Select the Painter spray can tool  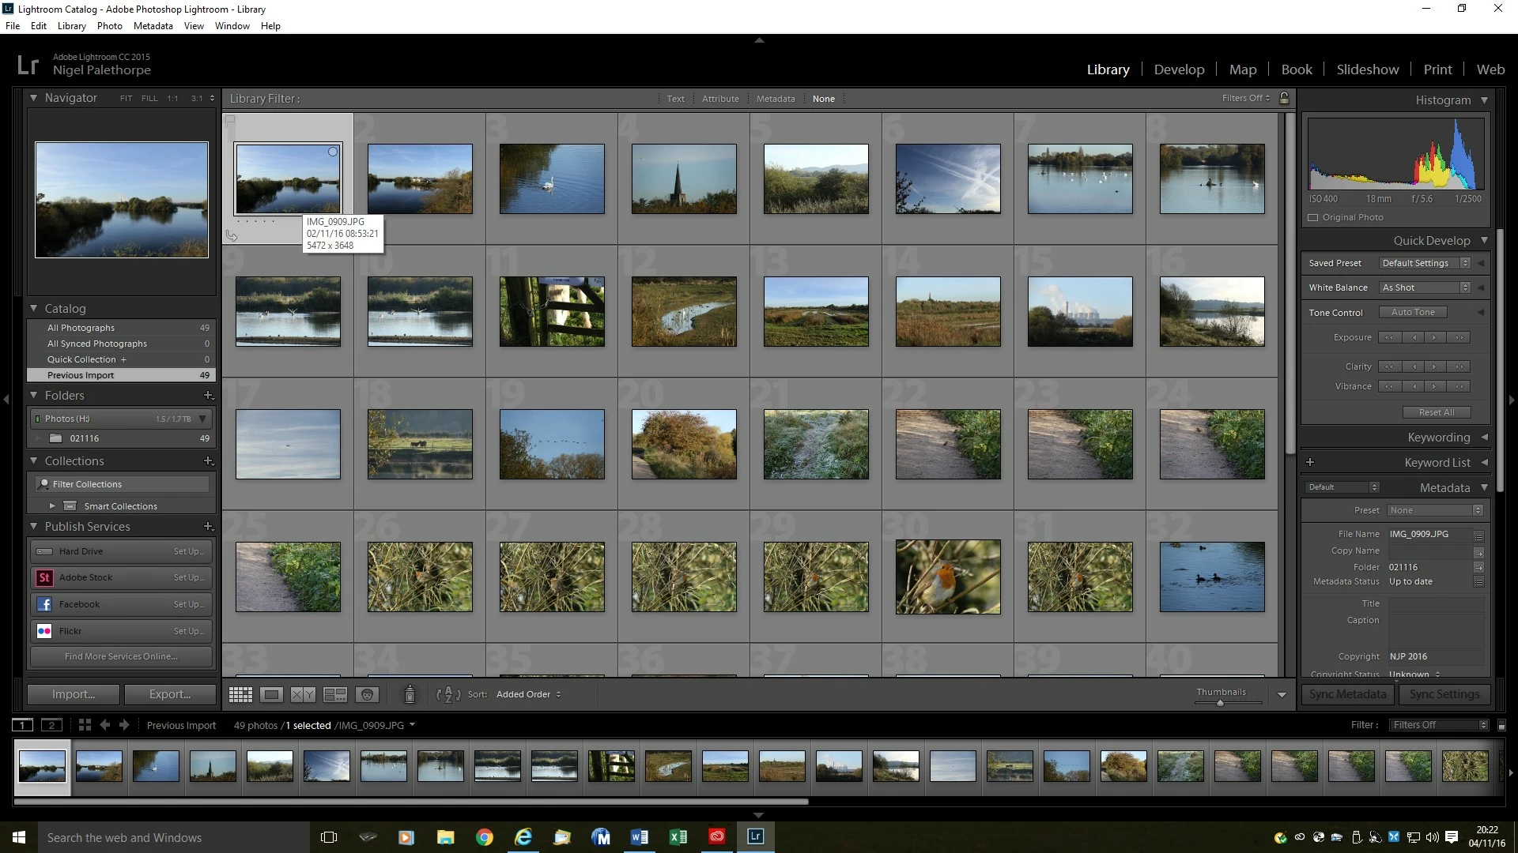click(x=410, y=694)
